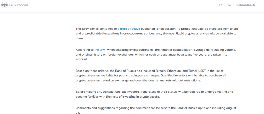Click the paragraph beginning 'This provision is contained'
The width and height of the screenshot is (264, 114).
pyautogui.click(x=157, y=33)
